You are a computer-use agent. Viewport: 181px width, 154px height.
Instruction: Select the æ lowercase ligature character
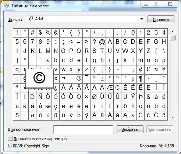coord(48,106)
